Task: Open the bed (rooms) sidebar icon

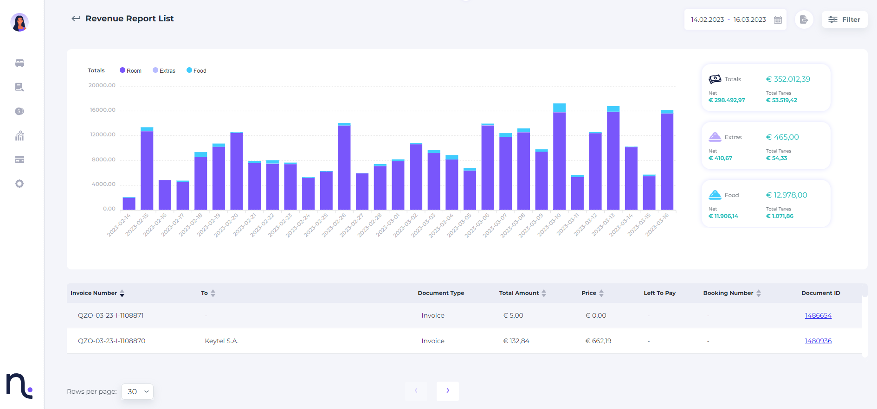Action: tap(19, 63)
